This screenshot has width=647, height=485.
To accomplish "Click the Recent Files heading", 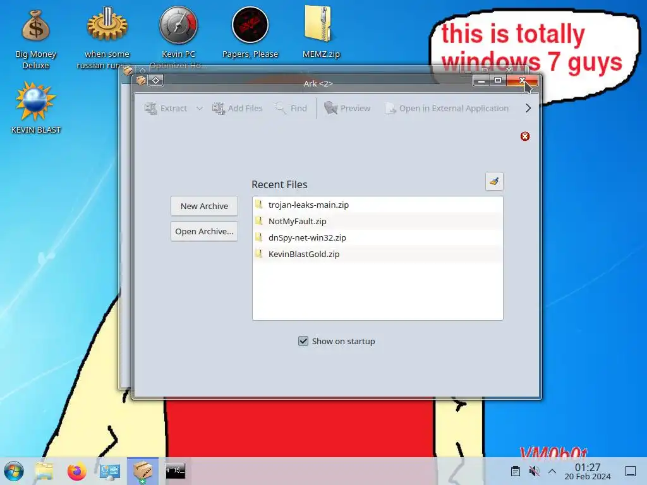I will pyautogui.click(x=279, y=184).
